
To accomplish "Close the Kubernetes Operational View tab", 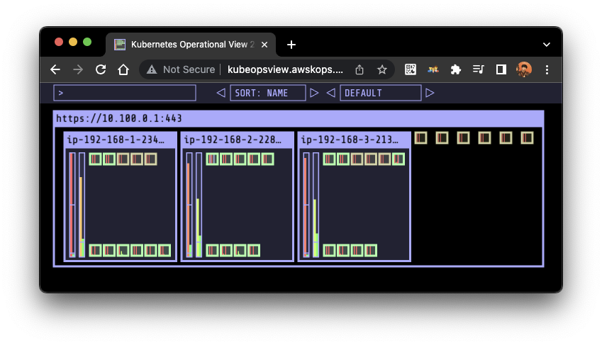I will [x=264, y=45].
